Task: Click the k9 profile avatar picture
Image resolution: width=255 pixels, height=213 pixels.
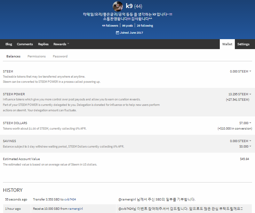Action: (117, 6)
